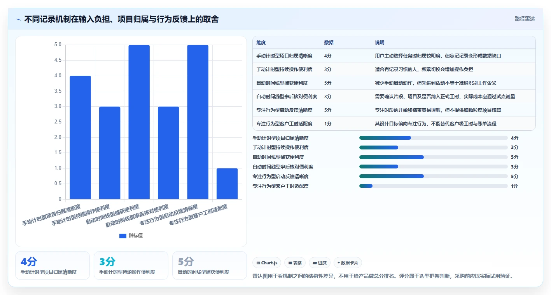
Task: Click the 指标值 legend text
Action: (136, 236)
